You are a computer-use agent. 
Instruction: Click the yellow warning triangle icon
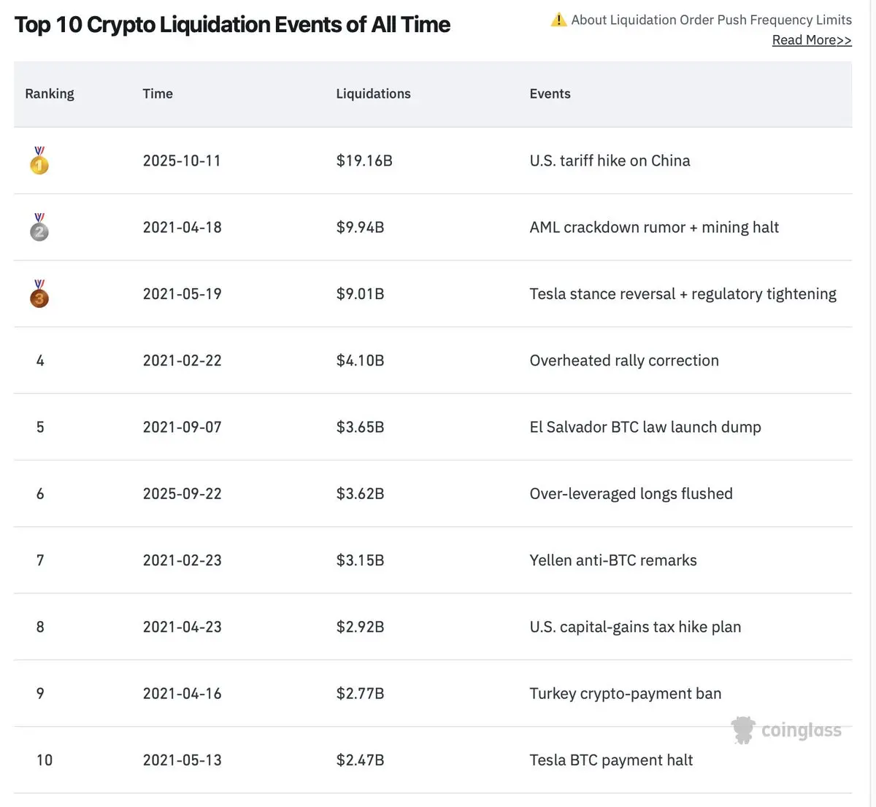tap(558, 20)
